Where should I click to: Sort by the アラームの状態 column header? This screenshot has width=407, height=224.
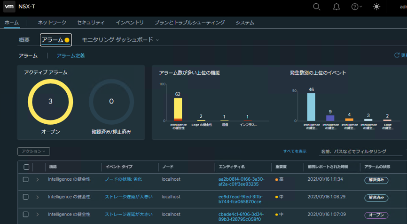pos(377,167)
